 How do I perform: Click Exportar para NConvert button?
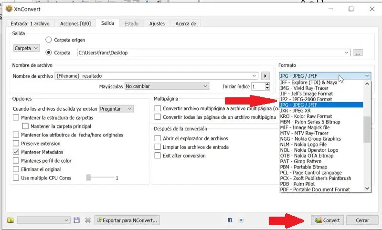(127, 220)
